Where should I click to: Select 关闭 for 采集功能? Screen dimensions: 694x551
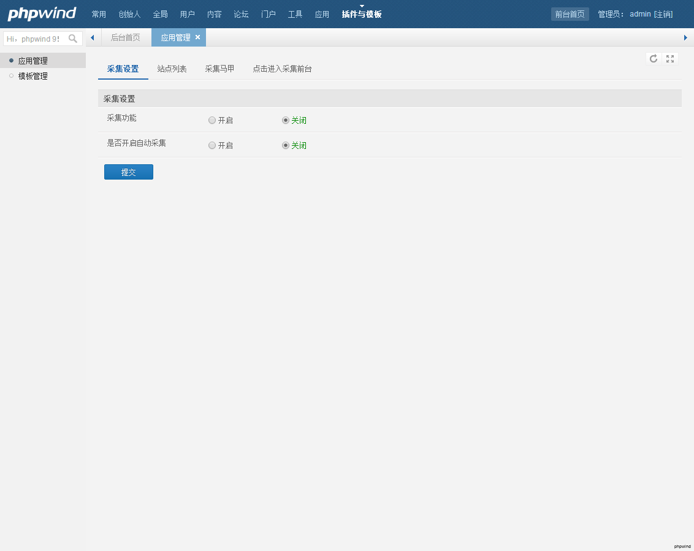tap(286, 121)
